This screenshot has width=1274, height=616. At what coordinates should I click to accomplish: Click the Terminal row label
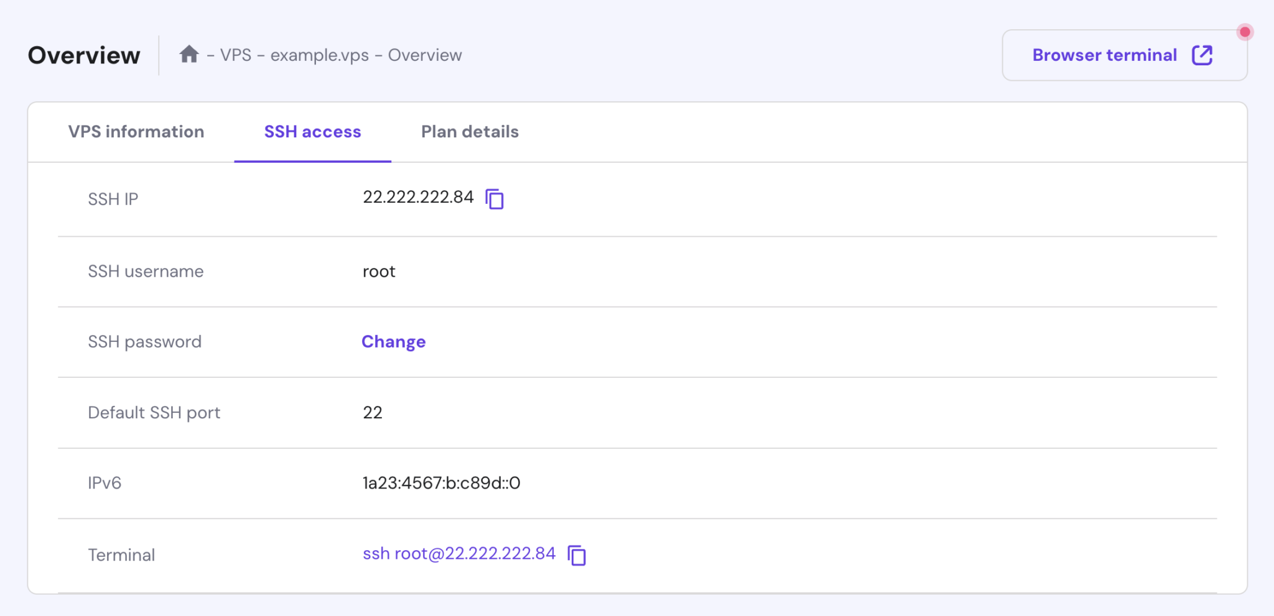click(121, 555)
